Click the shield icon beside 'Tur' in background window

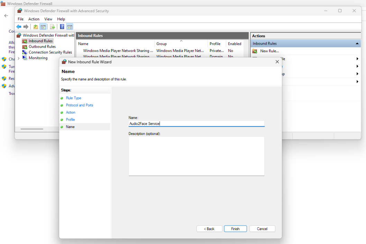tap(4, 67)
